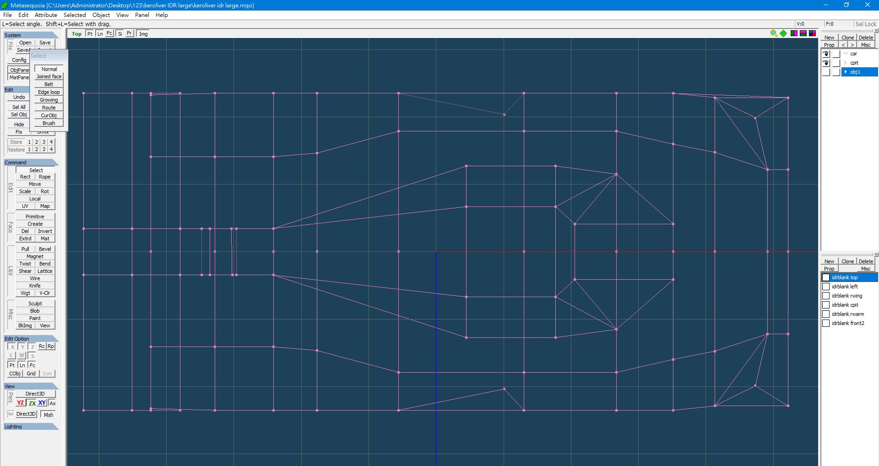Click the green diamond fit-view icon
This screenshot has width=879, height=466.
click(783, 33)
